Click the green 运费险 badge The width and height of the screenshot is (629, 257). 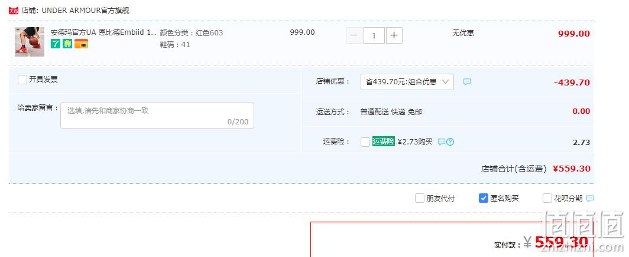[x=384, y=141]
